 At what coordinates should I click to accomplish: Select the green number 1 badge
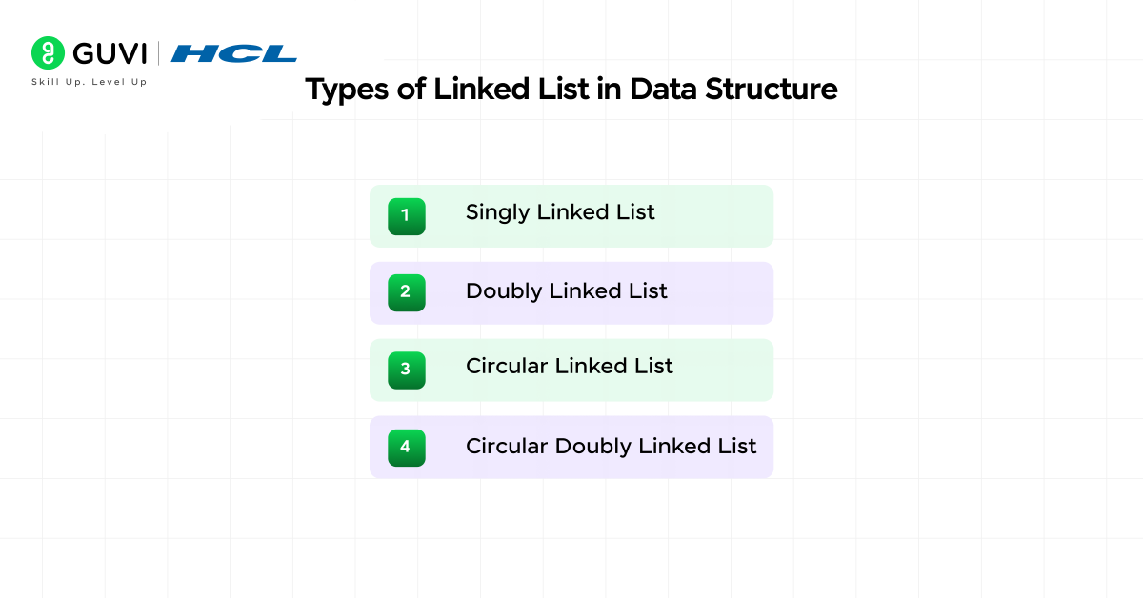406,216
